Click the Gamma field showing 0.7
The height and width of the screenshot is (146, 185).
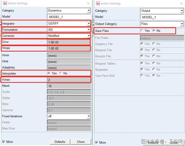point(69,110)
